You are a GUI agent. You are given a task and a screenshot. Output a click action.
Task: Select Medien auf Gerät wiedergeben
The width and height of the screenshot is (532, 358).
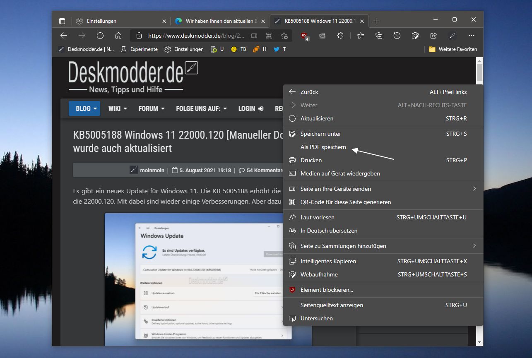pyautogui.click(x=383, y=173)
